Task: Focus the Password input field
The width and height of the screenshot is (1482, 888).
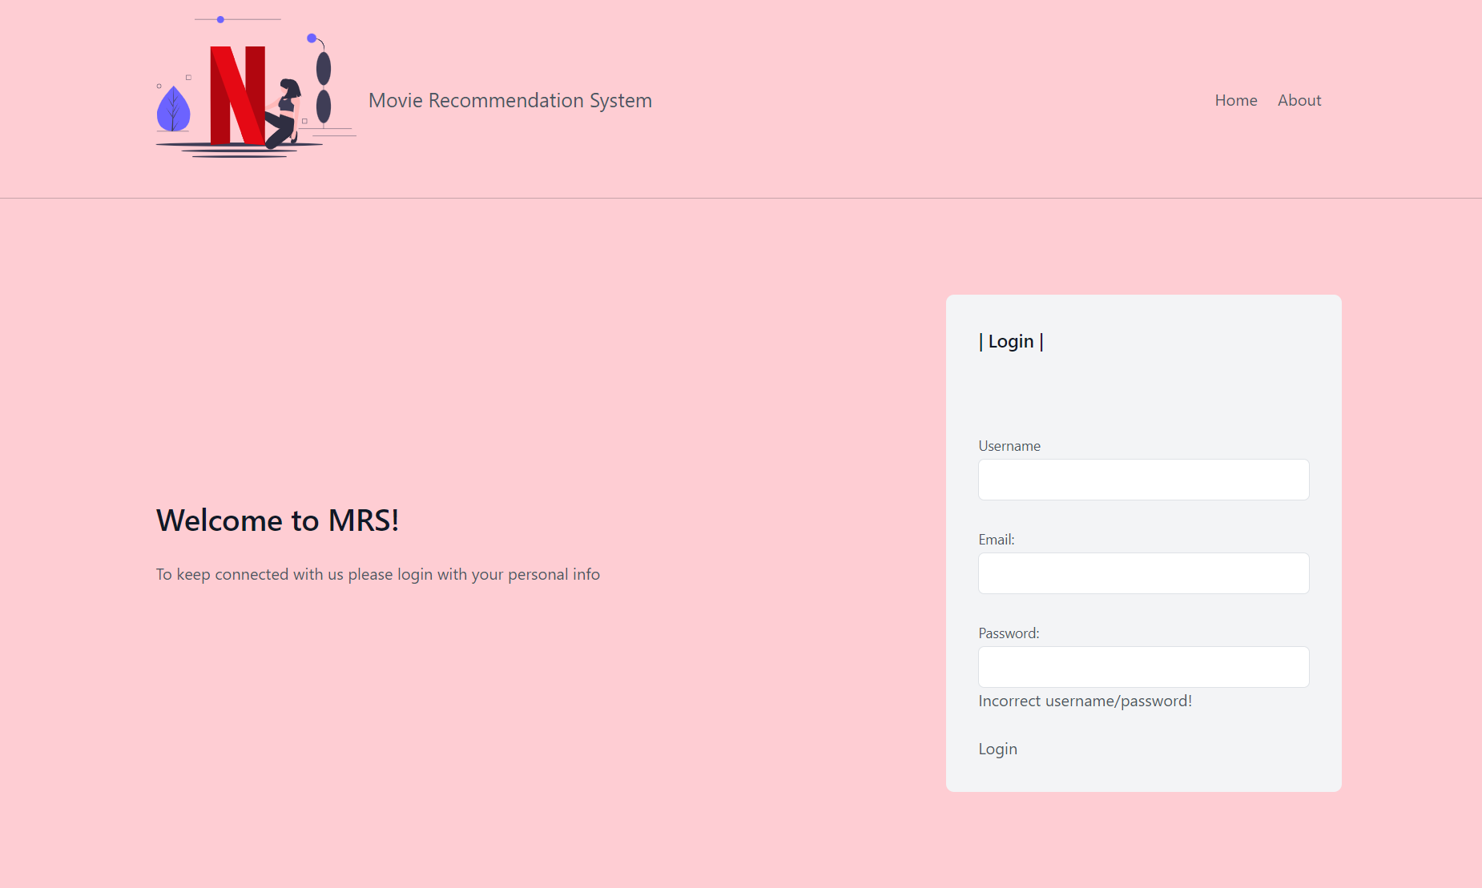Action: (1144, 667)
